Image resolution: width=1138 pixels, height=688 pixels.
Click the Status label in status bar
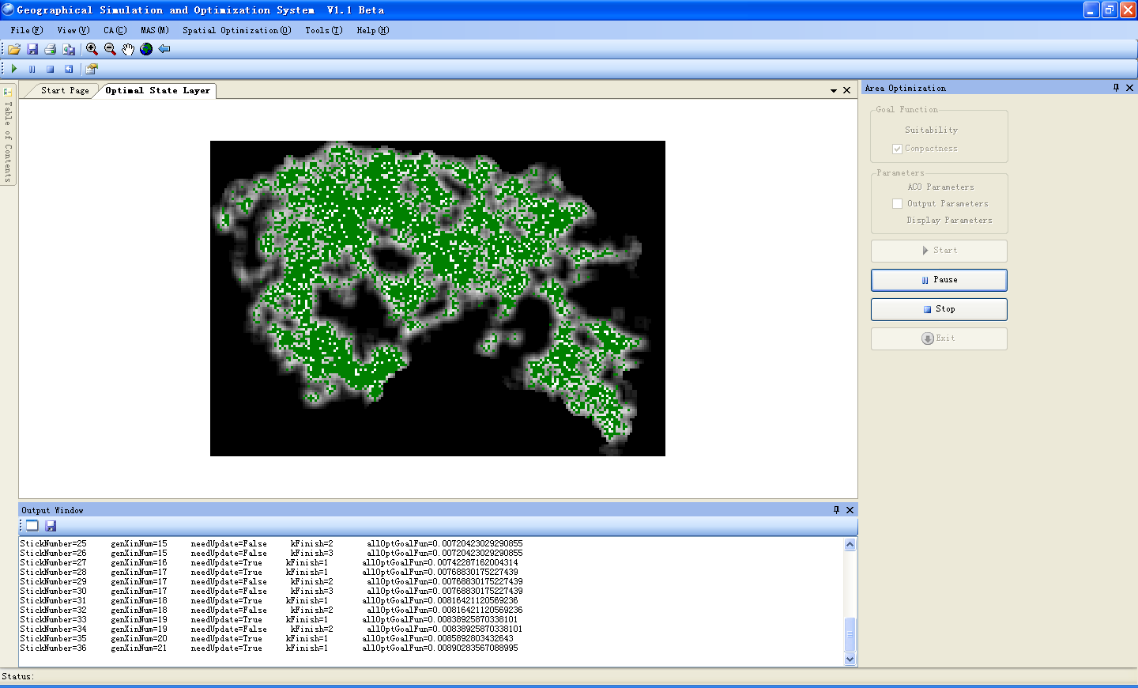coord(17,676)
